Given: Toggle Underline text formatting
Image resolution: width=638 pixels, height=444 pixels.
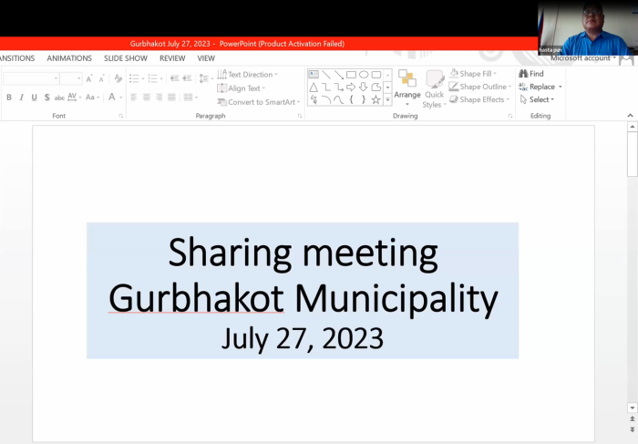Looking at the screenshot, I should coord(34,98).
